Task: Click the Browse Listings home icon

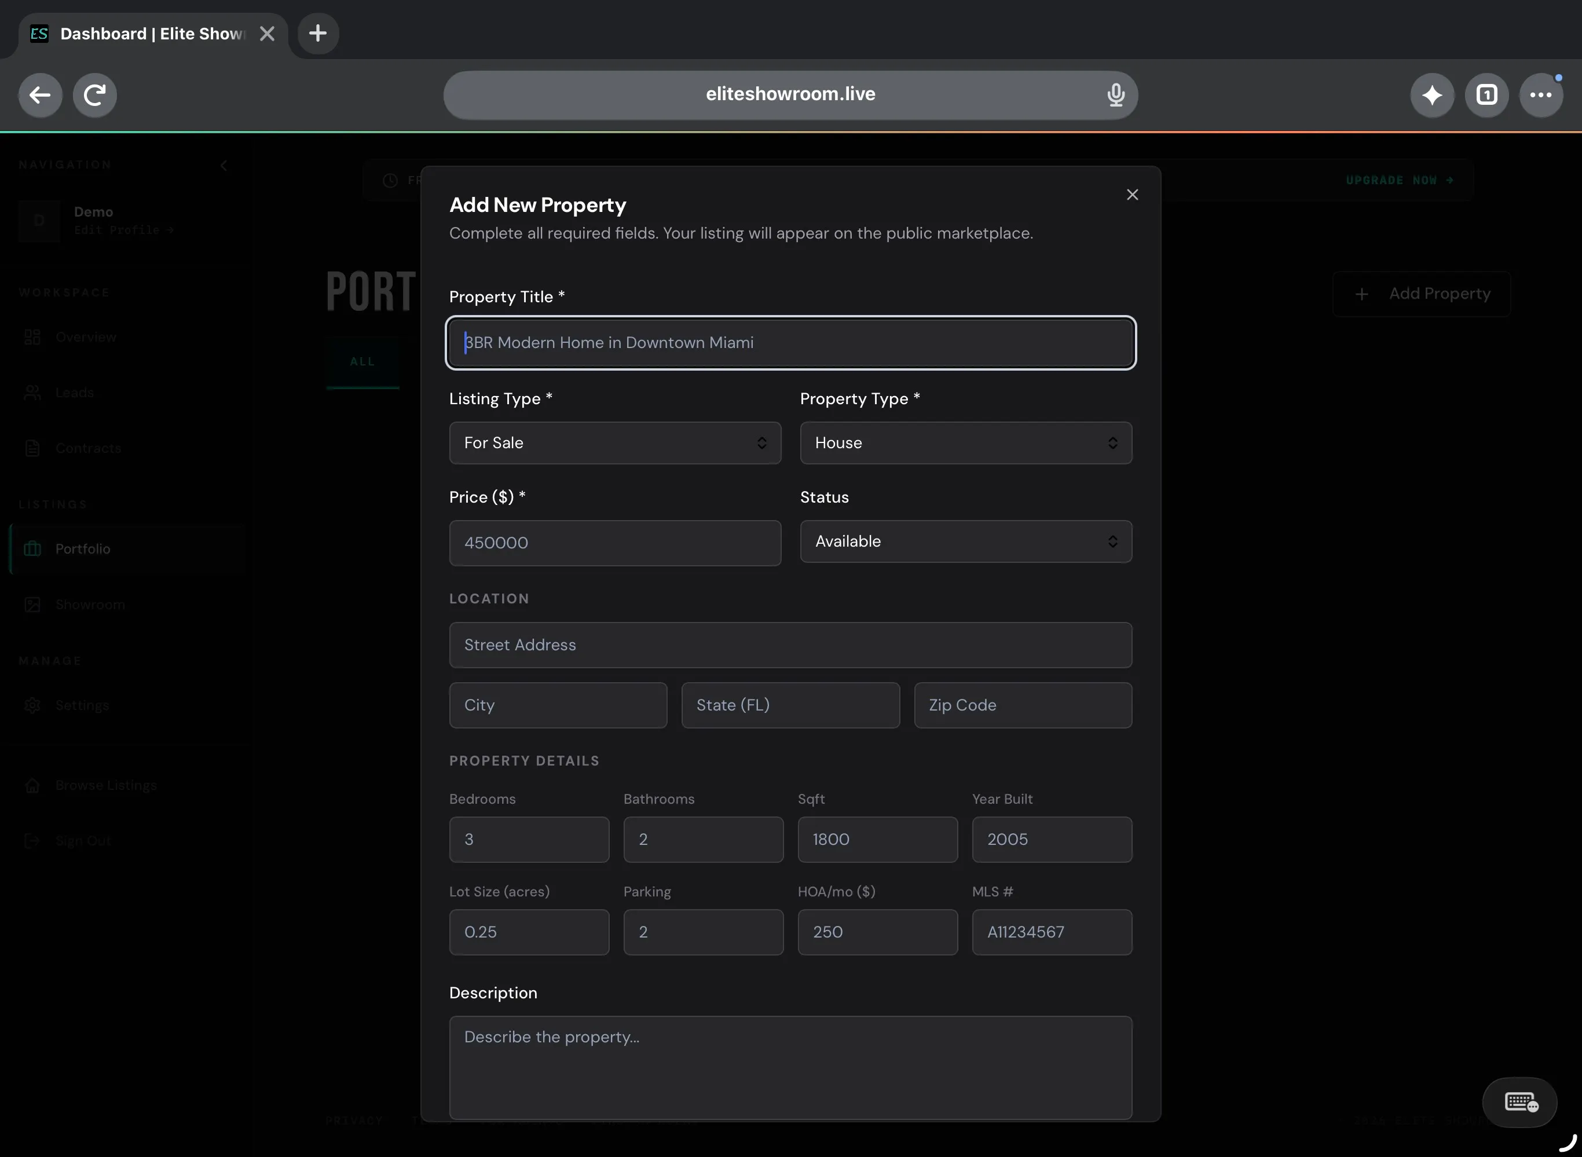Action: pos(32,785)
